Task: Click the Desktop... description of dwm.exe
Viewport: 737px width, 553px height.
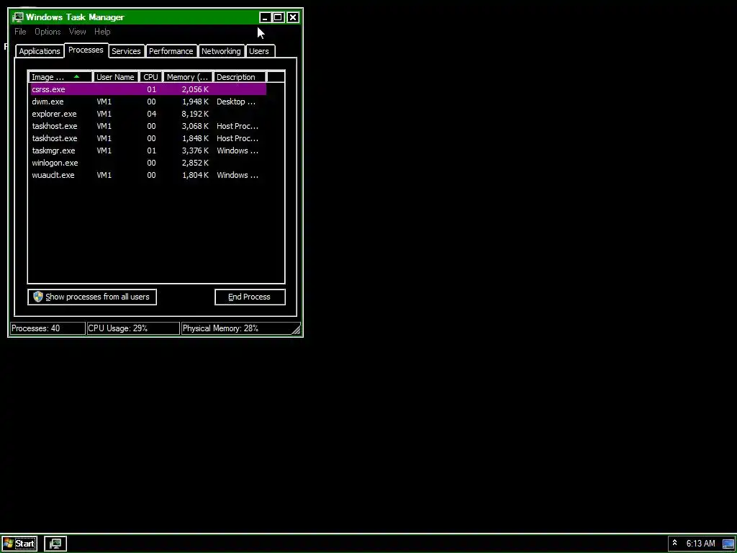Action: [x=236, y=102]
